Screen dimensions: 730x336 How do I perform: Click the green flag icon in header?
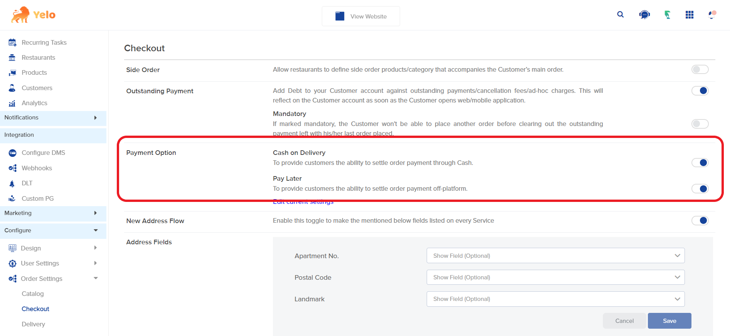667,15
